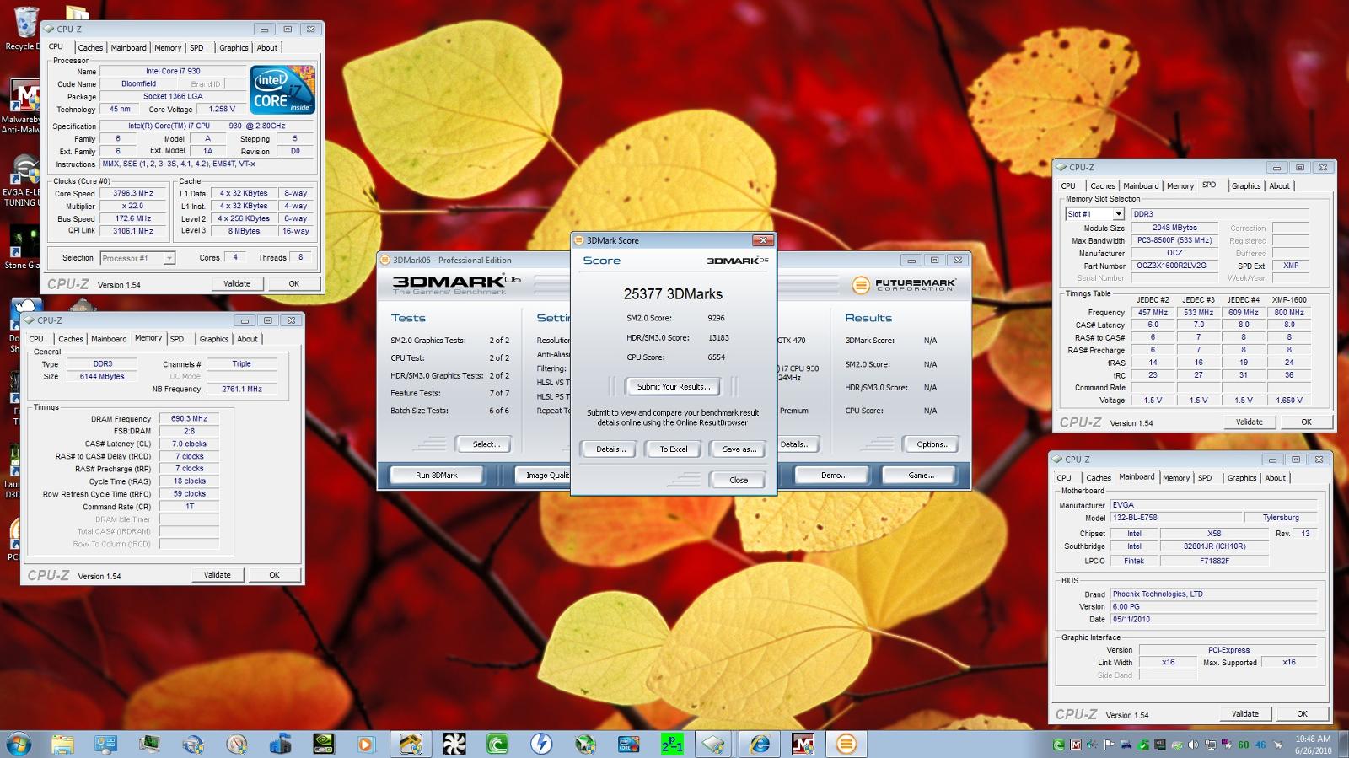Click the 25377 3DMarks score text
This screenshot has width=1349, height=758.
(x=673, y=294)
